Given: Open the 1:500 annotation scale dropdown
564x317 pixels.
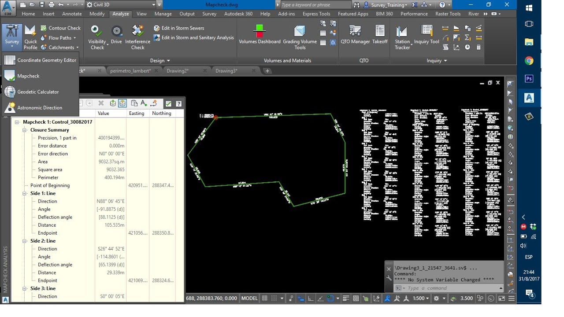Looking at the screenshot, I should 421,298.
